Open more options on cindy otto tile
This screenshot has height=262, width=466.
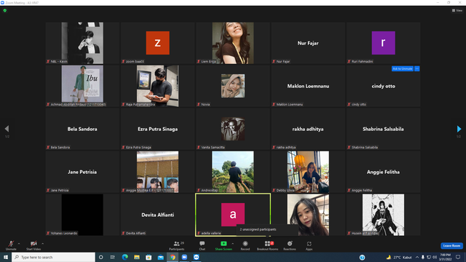pos(417,68)
